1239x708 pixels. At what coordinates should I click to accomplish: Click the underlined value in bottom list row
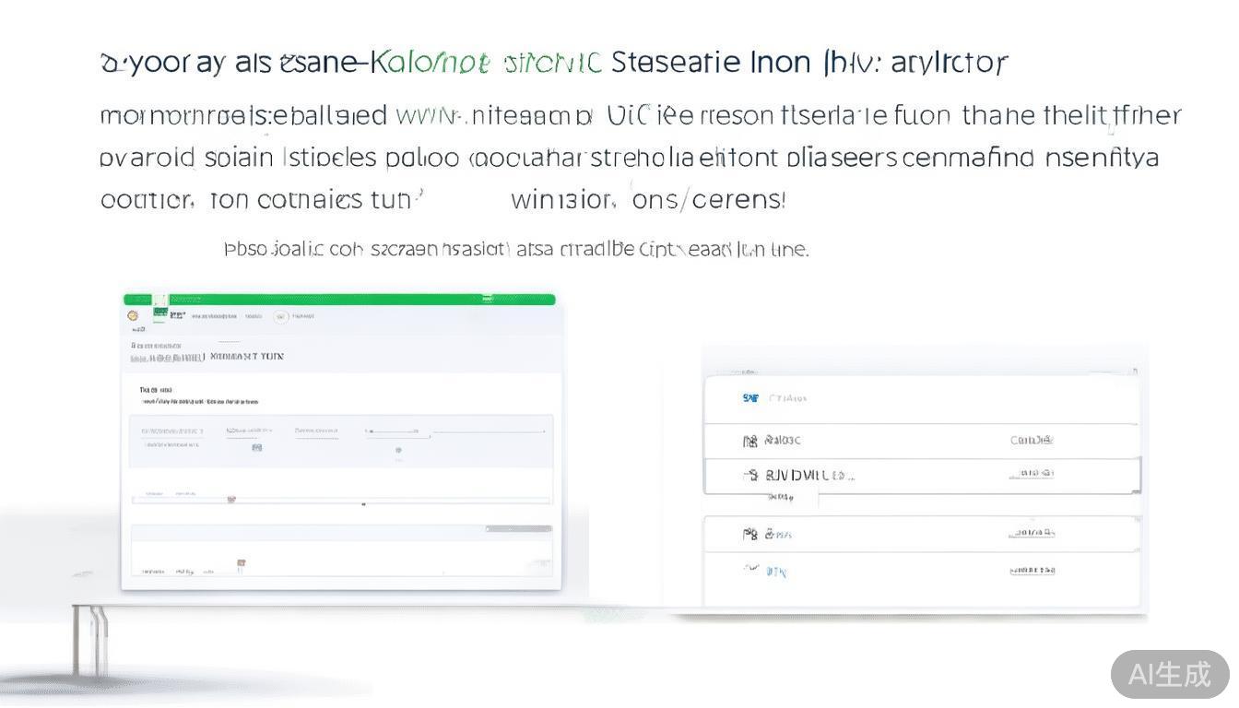click(1032, 571)
